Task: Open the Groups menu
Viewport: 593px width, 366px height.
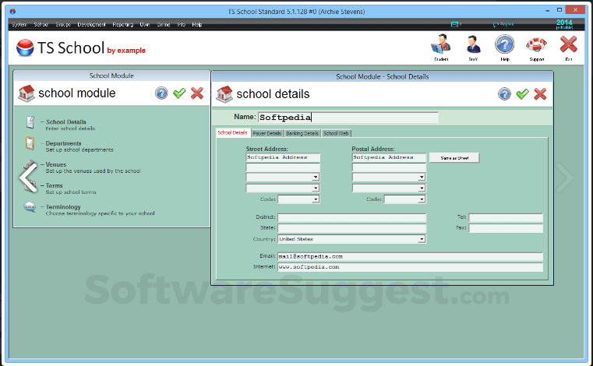Action: point(63,25)
